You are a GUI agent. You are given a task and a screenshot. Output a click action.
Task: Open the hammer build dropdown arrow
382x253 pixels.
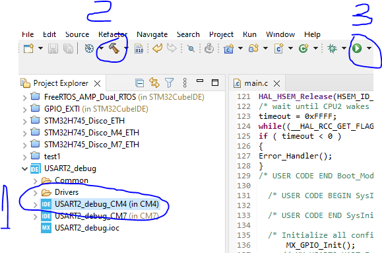tap(126, 48)
